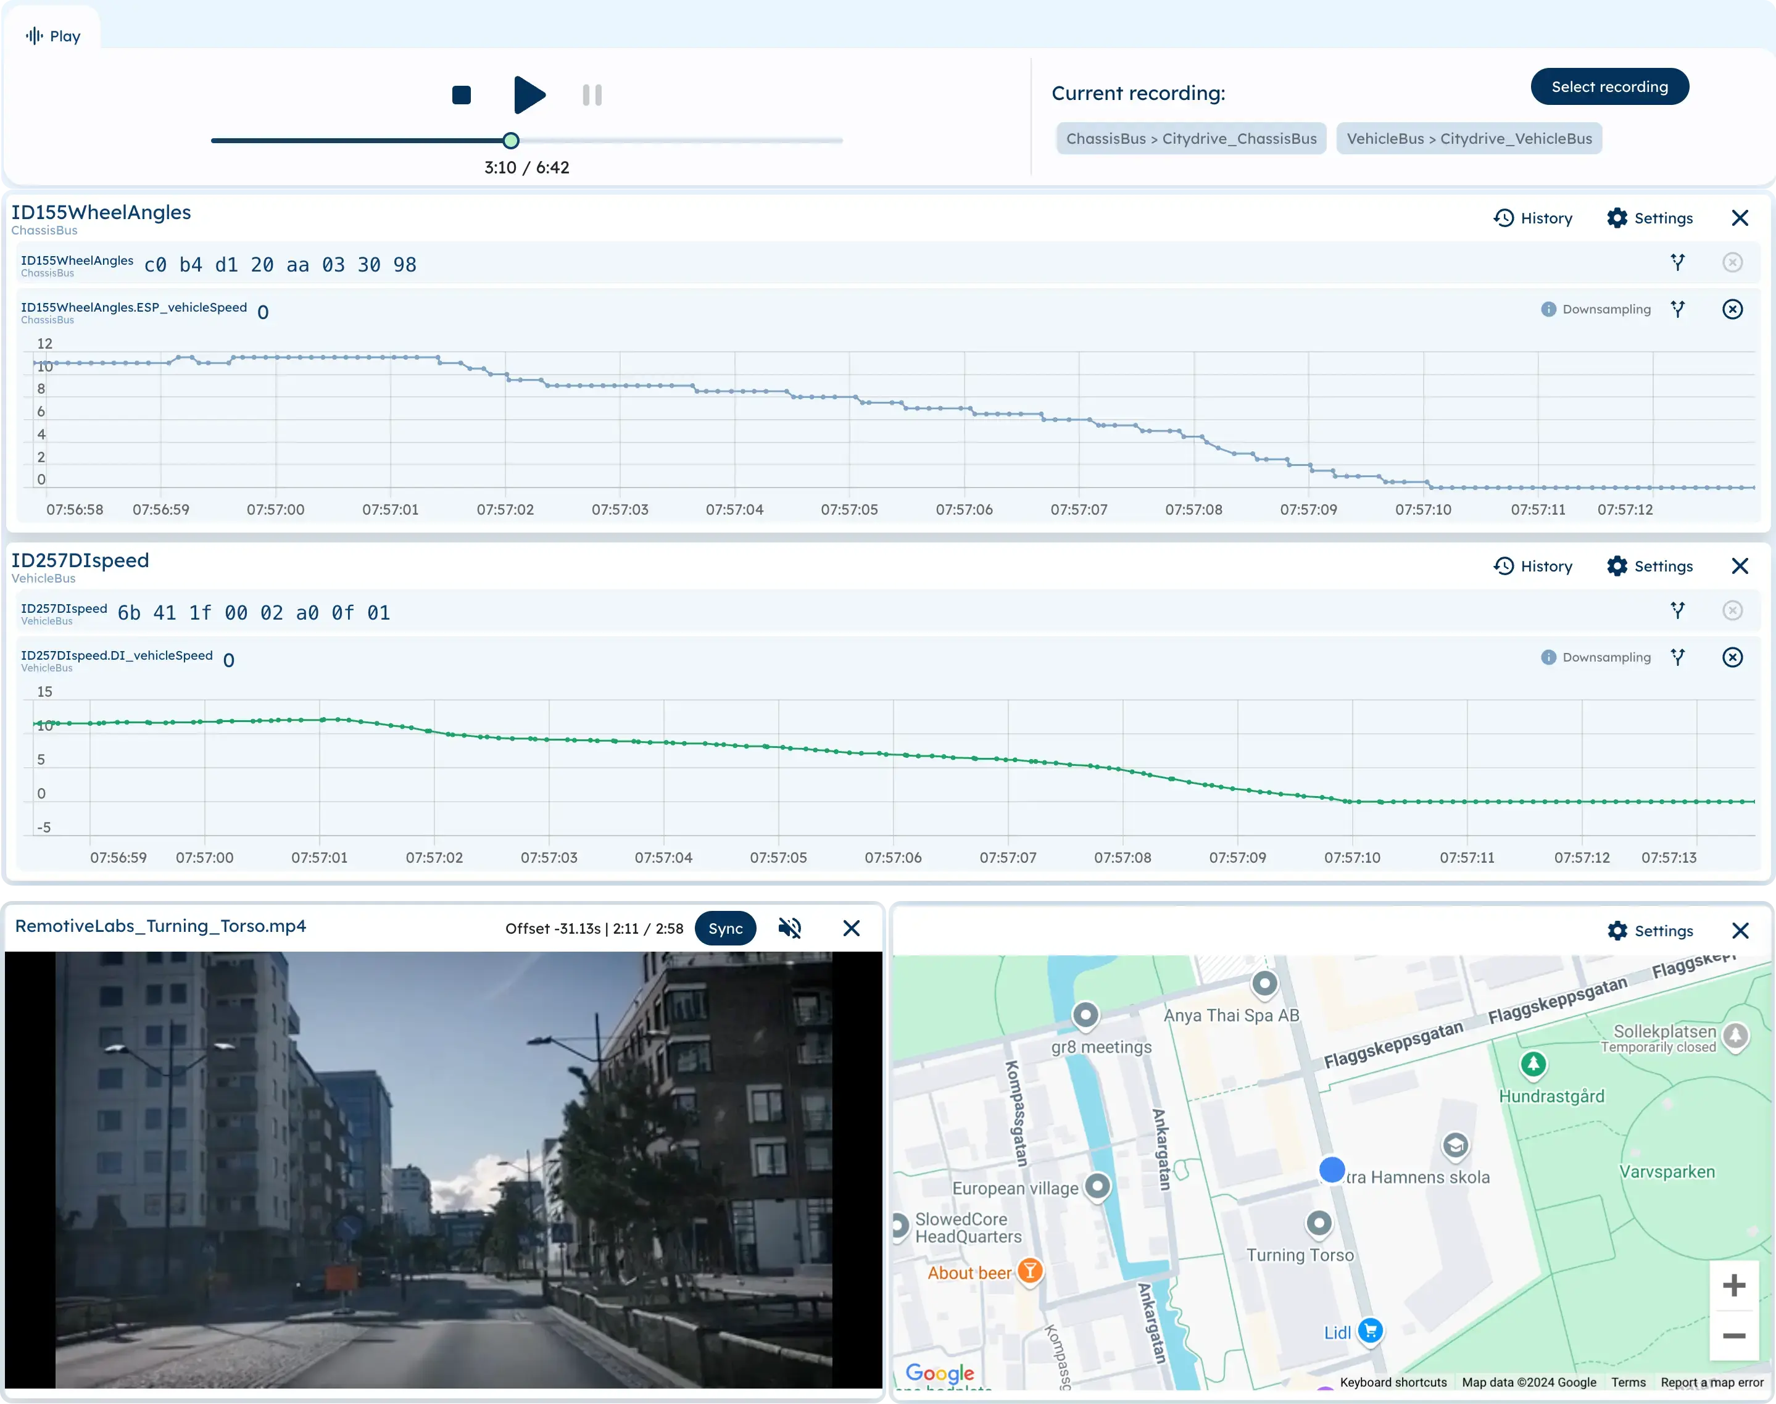The height and width of the screenshot is (1404, 1776).
Task: Click branch icon on DI_vehicleSpeed signal row
Action: pos(1677,658)
